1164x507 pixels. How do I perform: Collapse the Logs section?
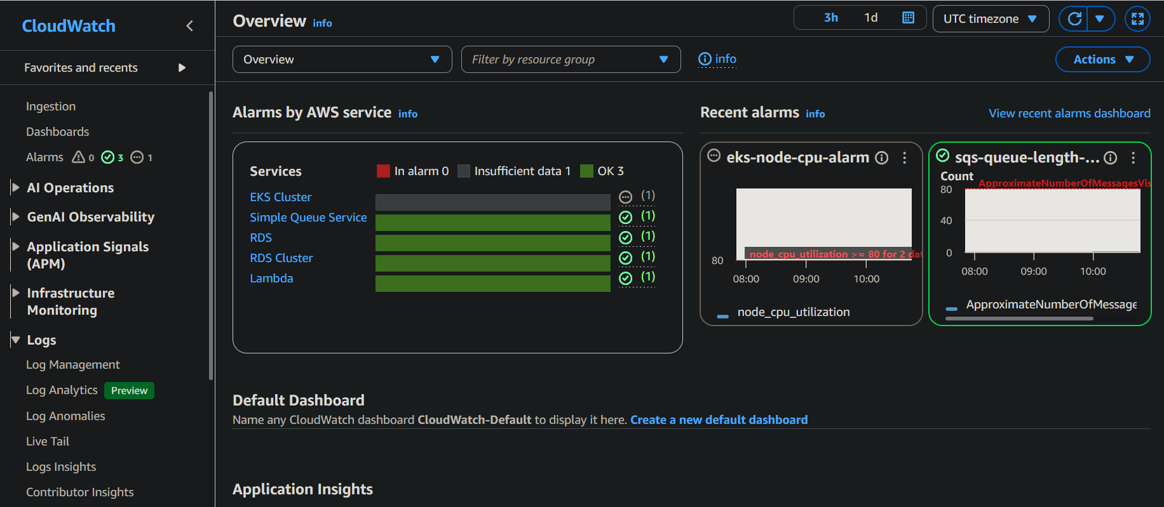(x=15, y=340)
